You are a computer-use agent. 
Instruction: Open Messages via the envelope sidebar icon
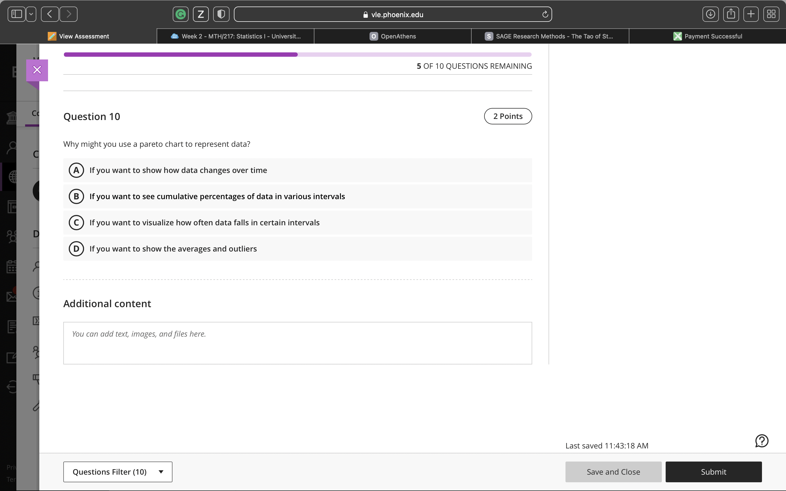click(x=12, y=296)
